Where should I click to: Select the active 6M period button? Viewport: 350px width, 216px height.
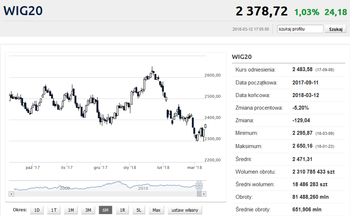coord(105,210)
